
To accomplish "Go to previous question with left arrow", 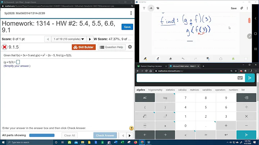I will point(48,39).
